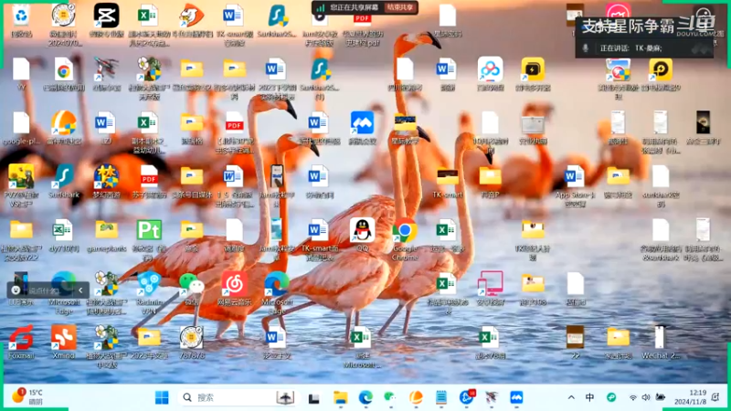Open the Windows Start menu
The height and width of the screenshot is (411, 731).
point(162,397)
